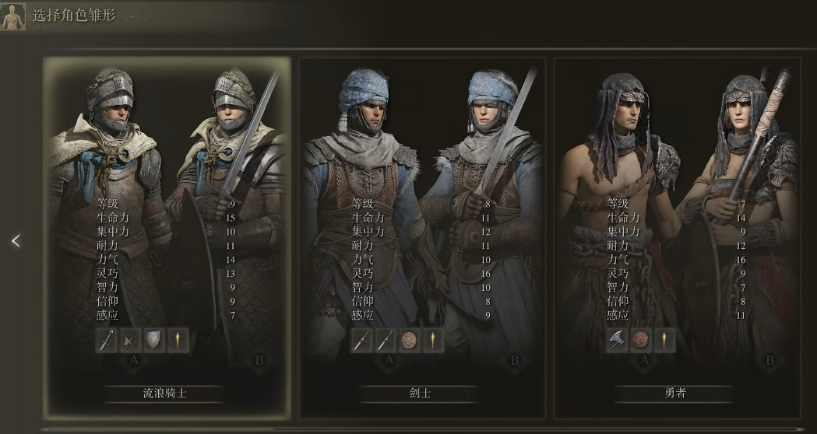The height and width of the screenshot is (434, 817).
Task: Choose body type B for 剑士
Action: (515, 360)
